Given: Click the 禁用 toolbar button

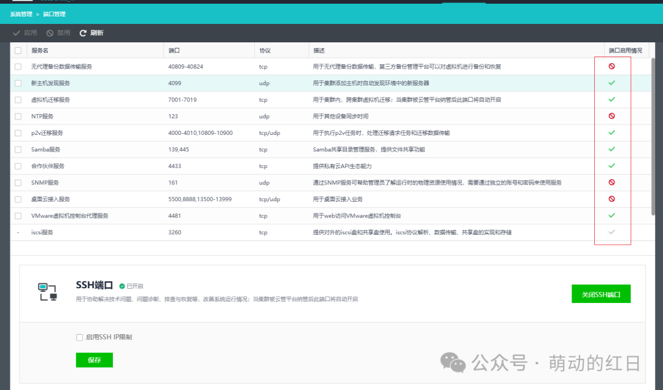Looking at the screenshot, I should pyautogui.click(x=58, y=33).
